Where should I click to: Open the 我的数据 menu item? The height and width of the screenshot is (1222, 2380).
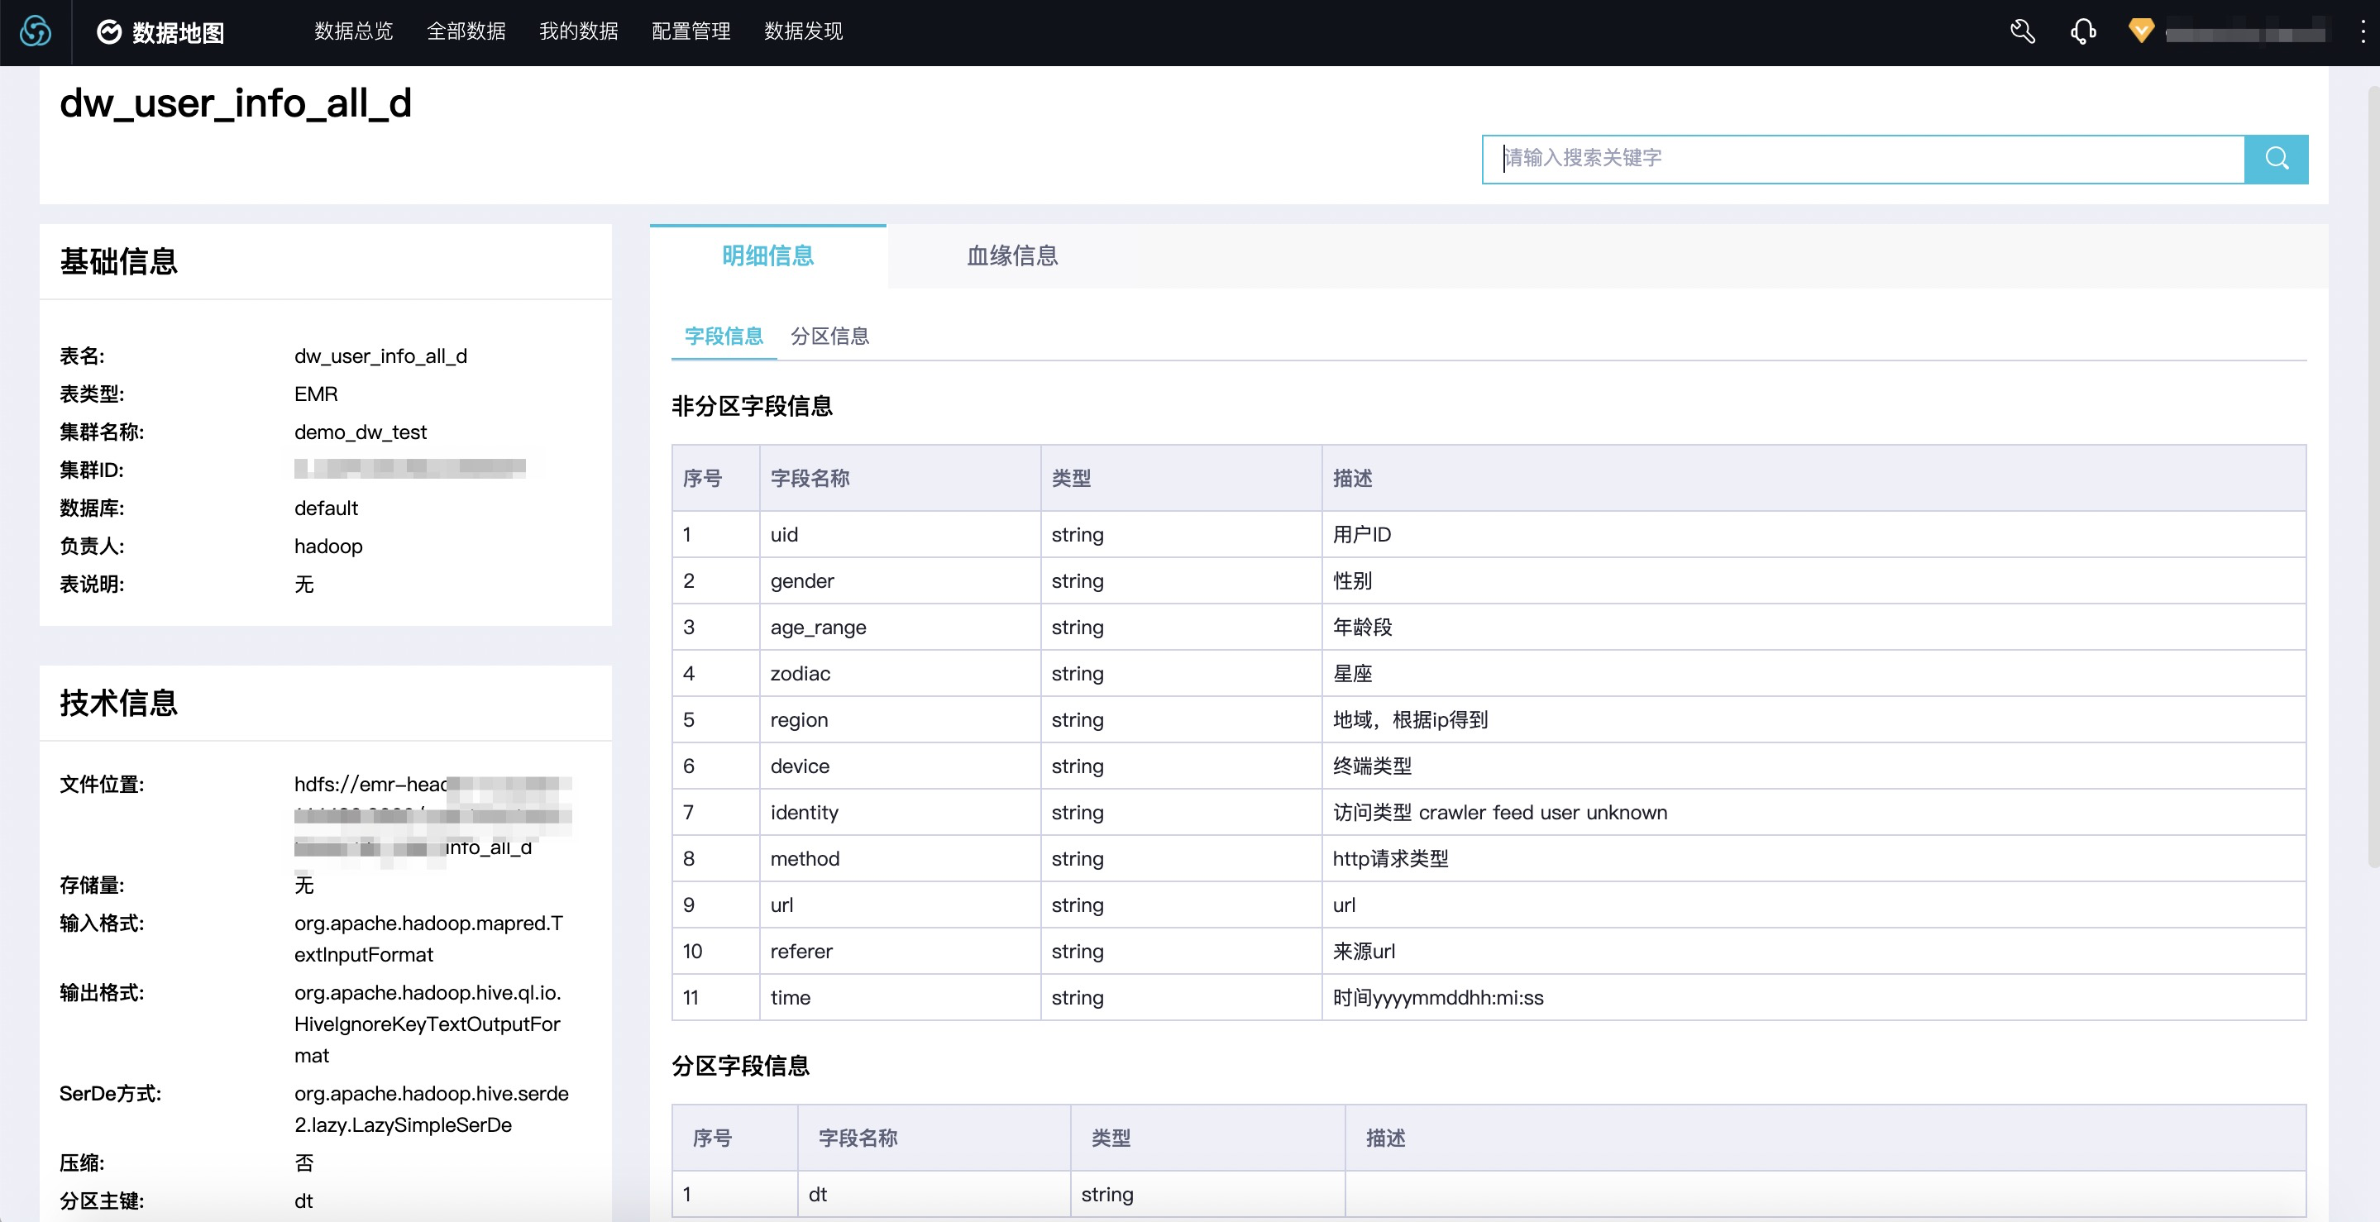coord(578,31)
